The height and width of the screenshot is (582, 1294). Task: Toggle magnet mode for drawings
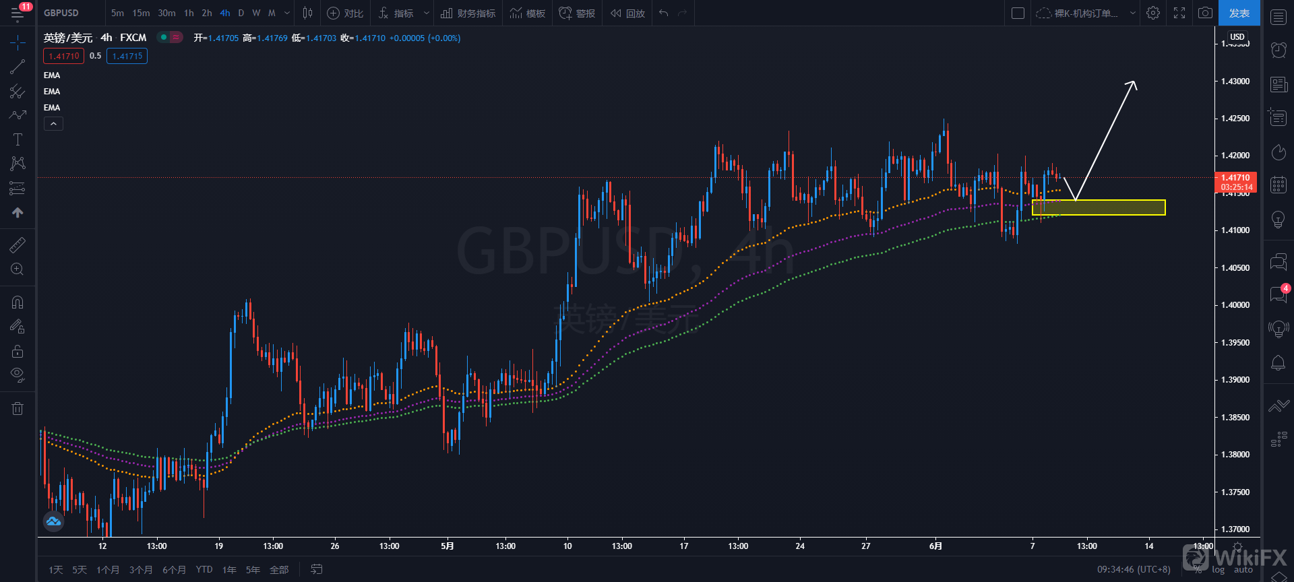tap(18, 302)
